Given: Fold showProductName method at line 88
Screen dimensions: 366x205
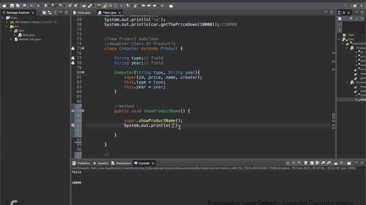Looking at the screenshot, I should 83,111.
